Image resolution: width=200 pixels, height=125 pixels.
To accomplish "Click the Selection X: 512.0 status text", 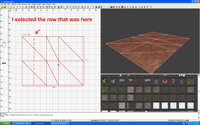I will [105, 120].
